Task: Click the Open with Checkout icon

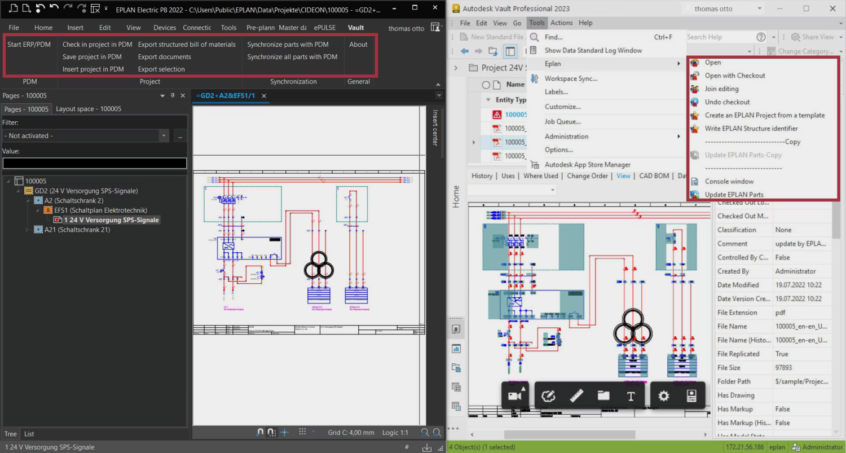Action: pos(695,76)
